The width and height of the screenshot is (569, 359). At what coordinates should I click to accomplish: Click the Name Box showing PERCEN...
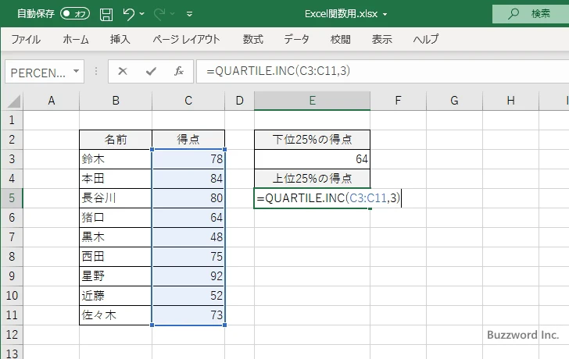click(x=38, y=72)
